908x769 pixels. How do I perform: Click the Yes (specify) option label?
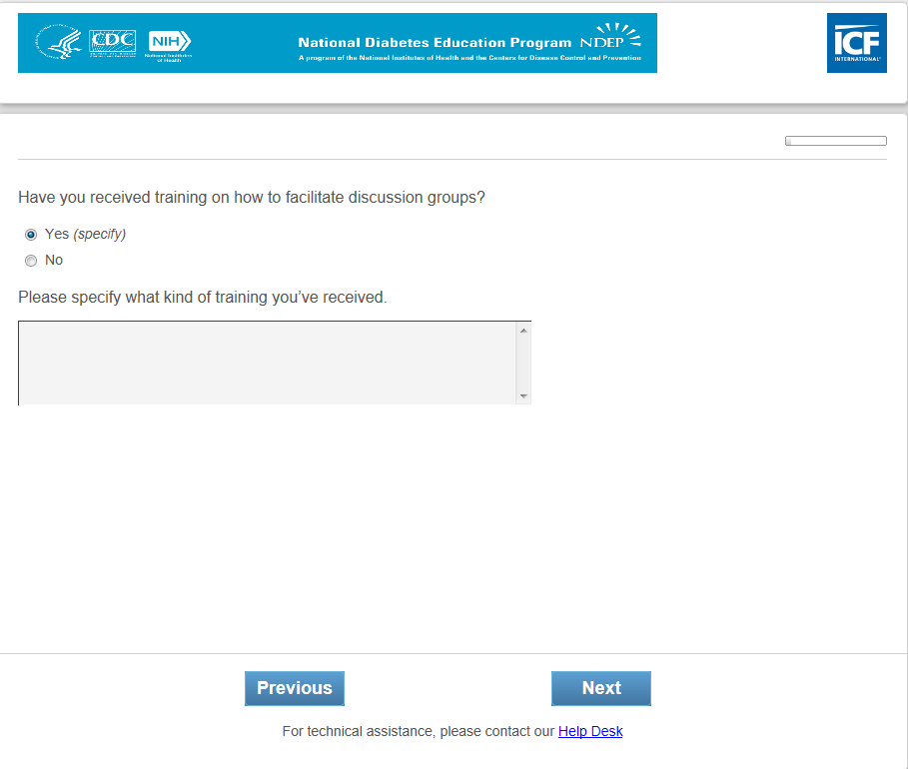pyautogui.click(x=85, y=234)
